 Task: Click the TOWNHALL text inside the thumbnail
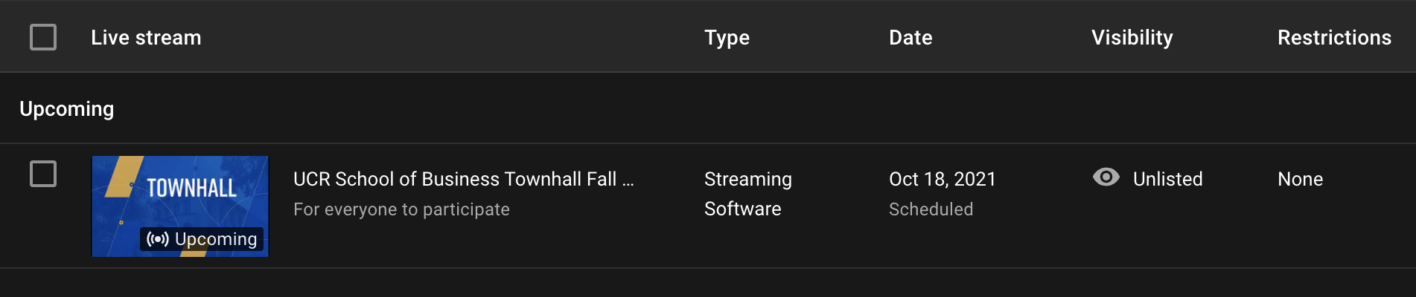[191, 188]
